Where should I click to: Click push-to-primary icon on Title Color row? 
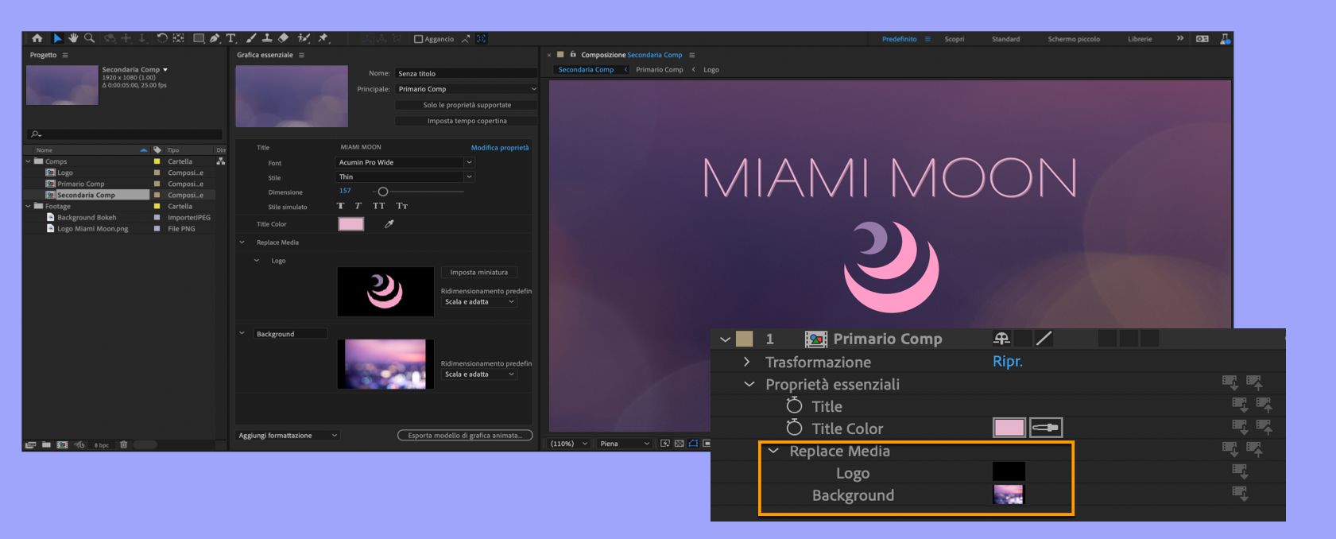pos(1264,428)
